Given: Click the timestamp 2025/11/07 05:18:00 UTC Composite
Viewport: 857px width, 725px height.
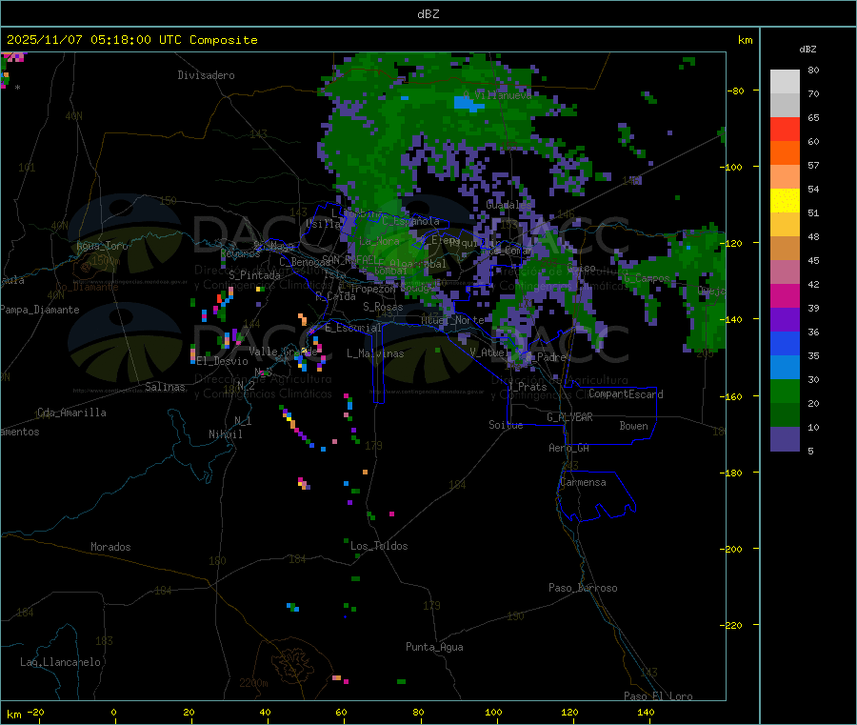Looking at the screenshot, I should 131,40.
